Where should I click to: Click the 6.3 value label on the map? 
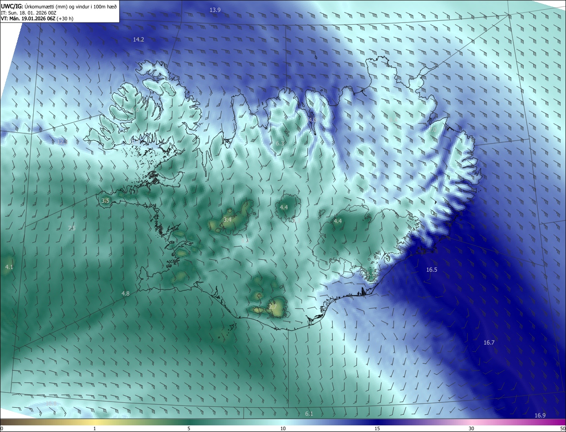[x=280, y=144]
